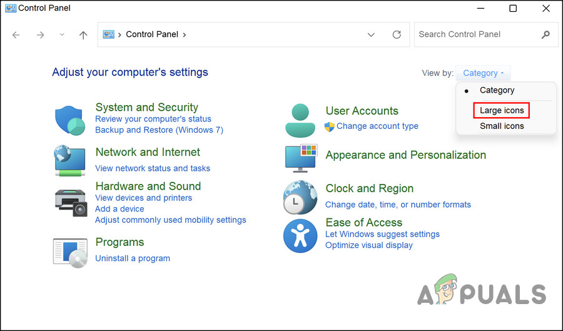Click the UAC shield beside Change account type
This screenshot has height=331, width=563.
pyautogui.click(x=329, y=127)
